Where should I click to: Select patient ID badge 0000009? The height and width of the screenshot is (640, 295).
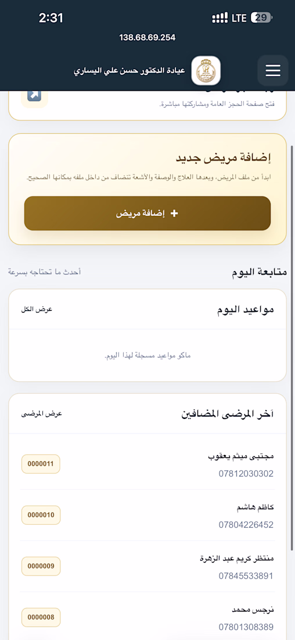pyautogui.click(x=41, y=566)
